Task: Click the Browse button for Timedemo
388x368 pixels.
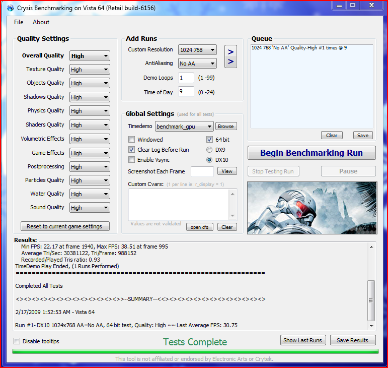Action: 226,127
